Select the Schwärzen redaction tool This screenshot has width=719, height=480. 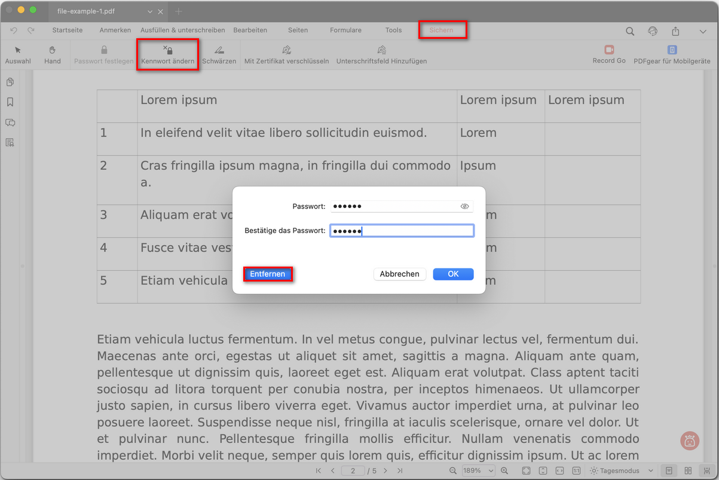[x=219, y=54]
